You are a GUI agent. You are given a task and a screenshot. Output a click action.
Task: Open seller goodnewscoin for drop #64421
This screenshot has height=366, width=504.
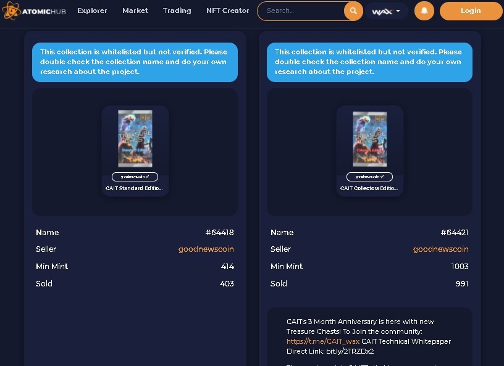[440, 249]
